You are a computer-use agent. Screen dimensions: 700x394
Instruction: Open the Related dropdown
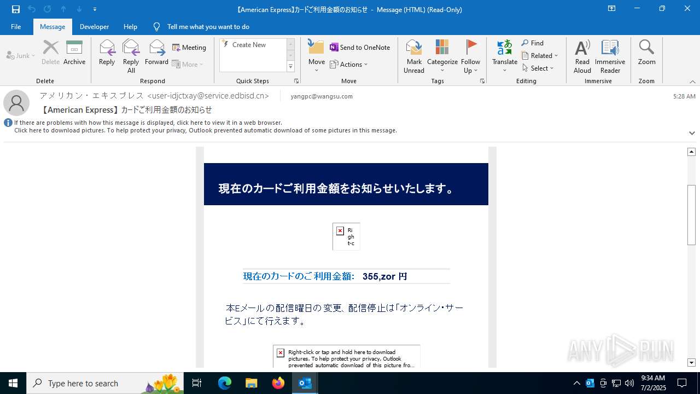tap(540, 56)
